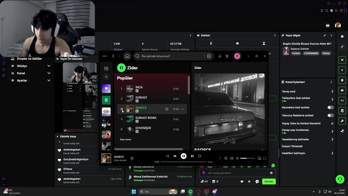
Task: Open Liked Songs heart tile
Action: 106,88
